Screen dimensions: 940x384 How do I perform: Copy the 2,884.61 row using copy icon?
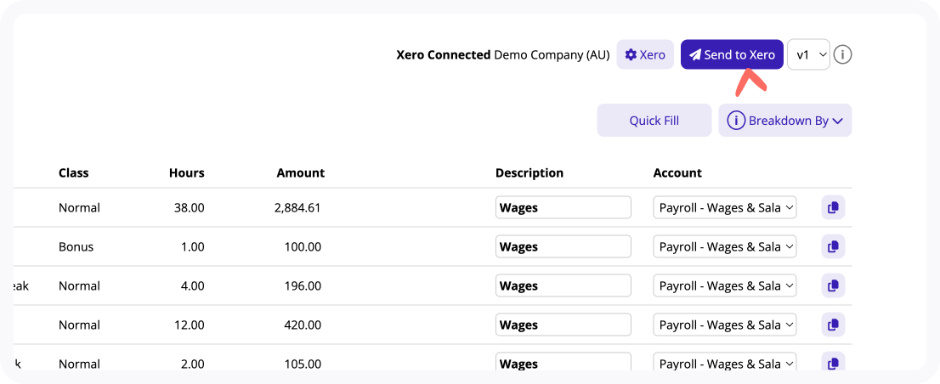coord(833,208)
